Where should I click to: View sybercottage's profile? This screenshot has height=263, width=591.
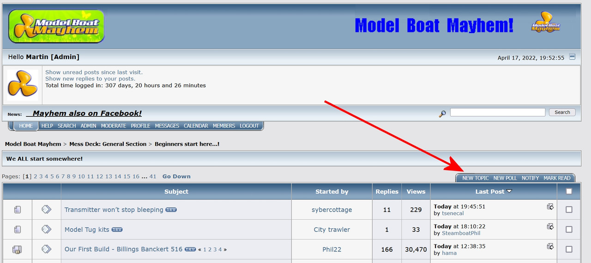[332, 209]
